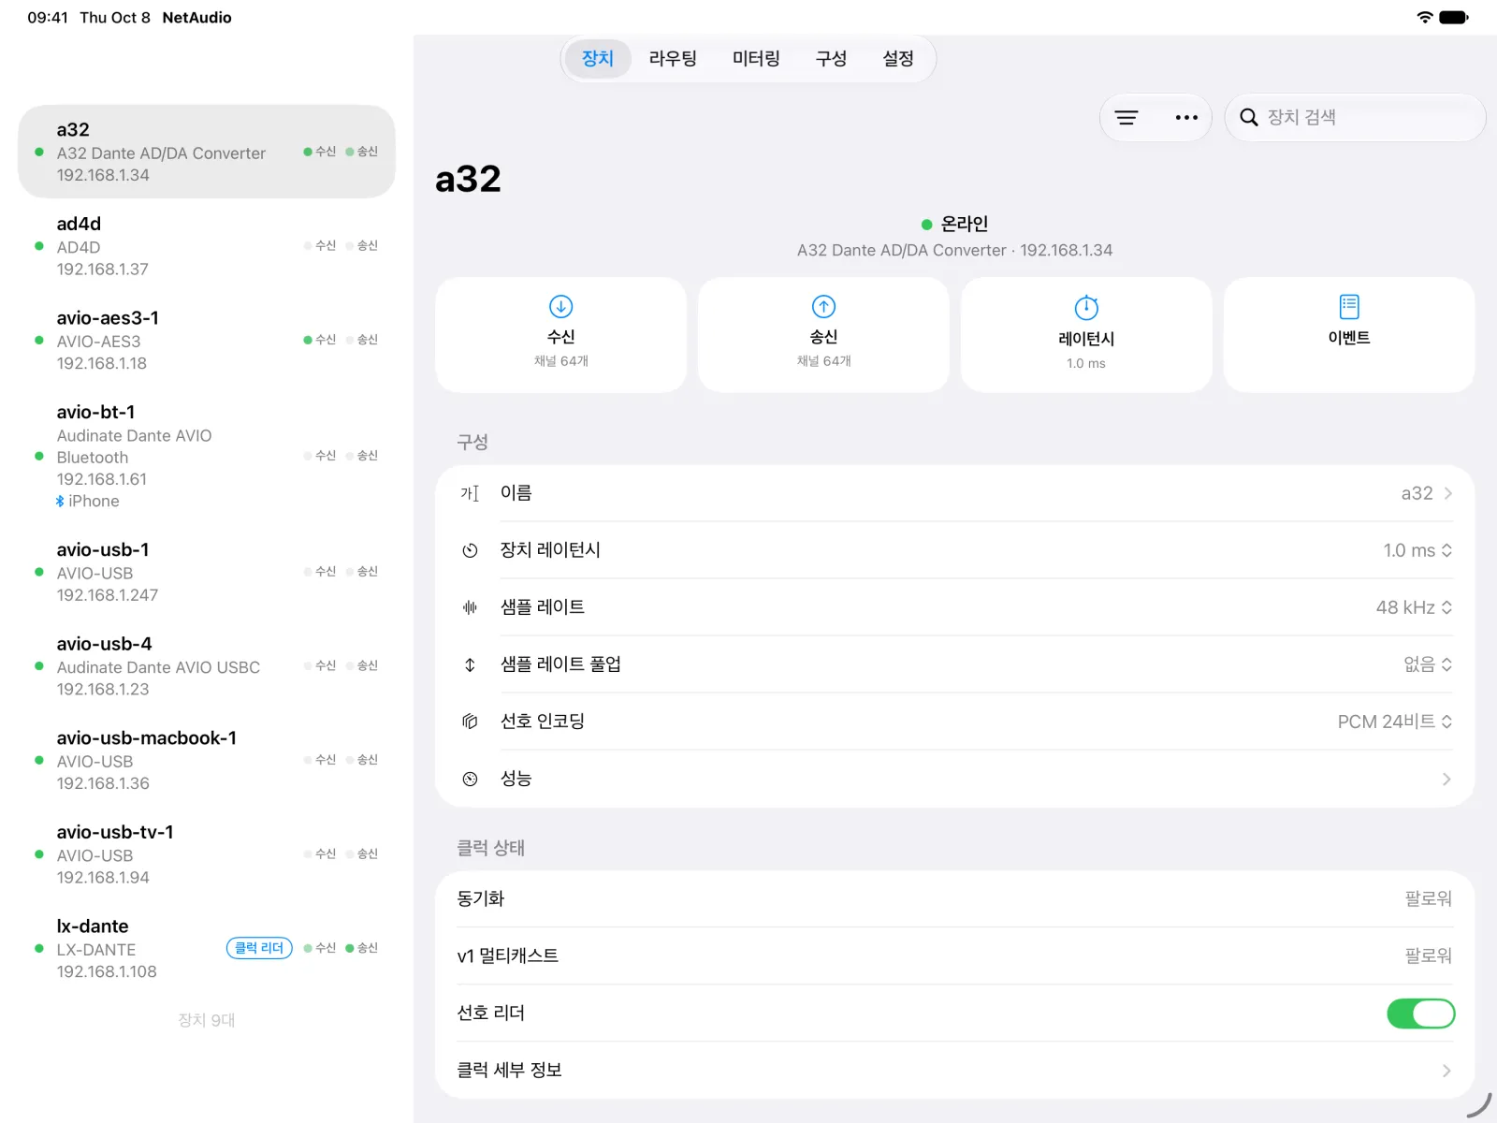Open the 송신 transmit channels card
The width and height of the screenshot is (1497, 1123).
(x=823, y=334)
